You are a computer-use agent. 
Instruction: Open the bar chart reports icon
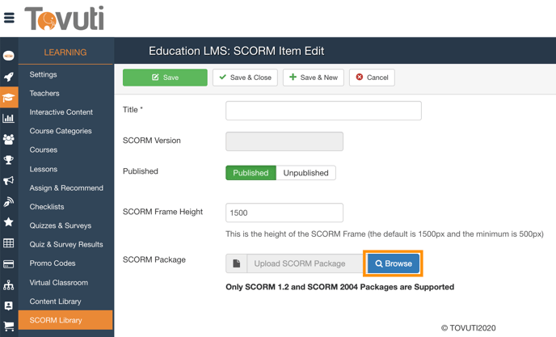[x=9, y=119]
